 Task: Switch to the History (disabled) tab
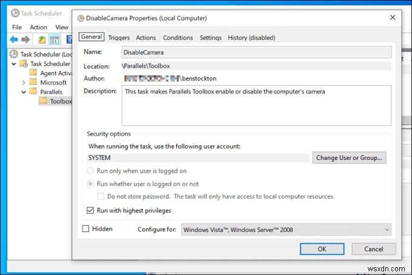coord(251,38)
